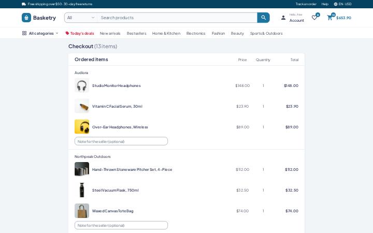
Task: Click Studio Monitor Headphones thumbnail
Action: pos(82,85)
